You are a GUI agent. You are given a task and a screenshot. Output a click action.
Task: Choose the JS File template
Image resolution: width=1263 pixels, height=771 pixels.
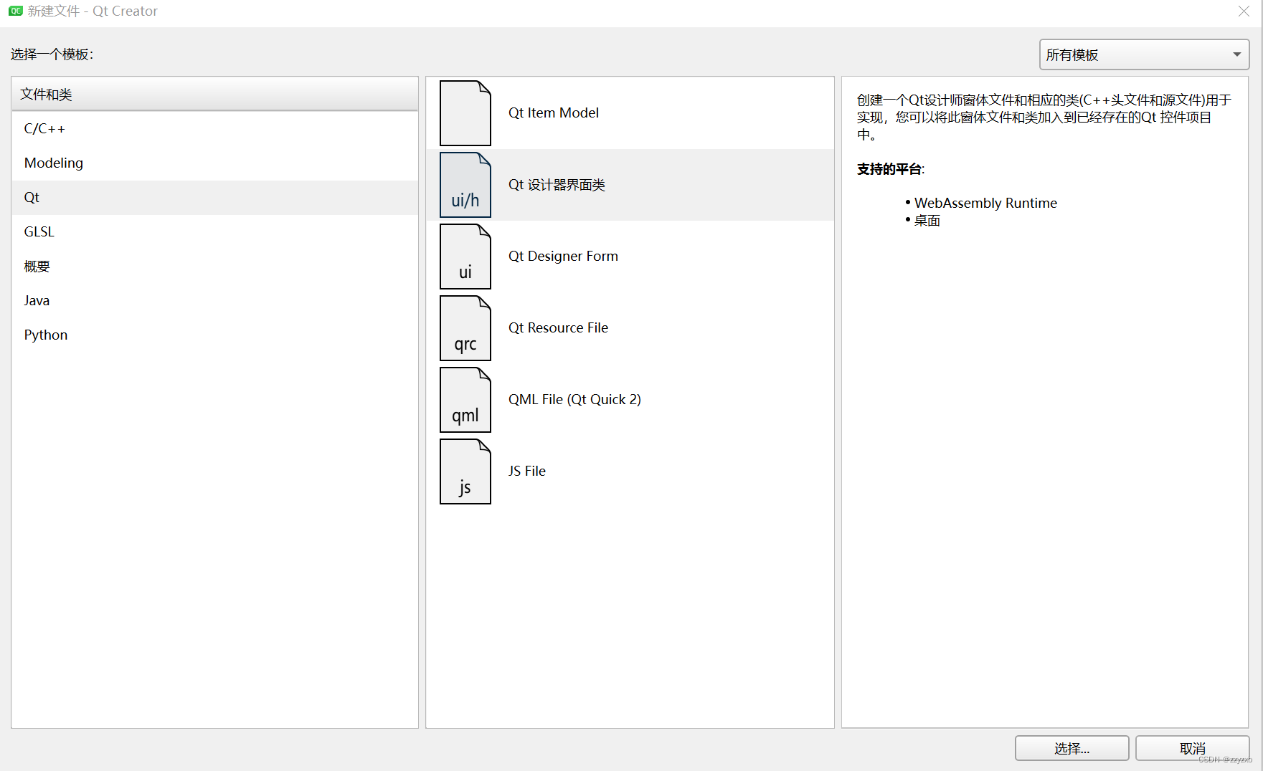tap(630, 471)
